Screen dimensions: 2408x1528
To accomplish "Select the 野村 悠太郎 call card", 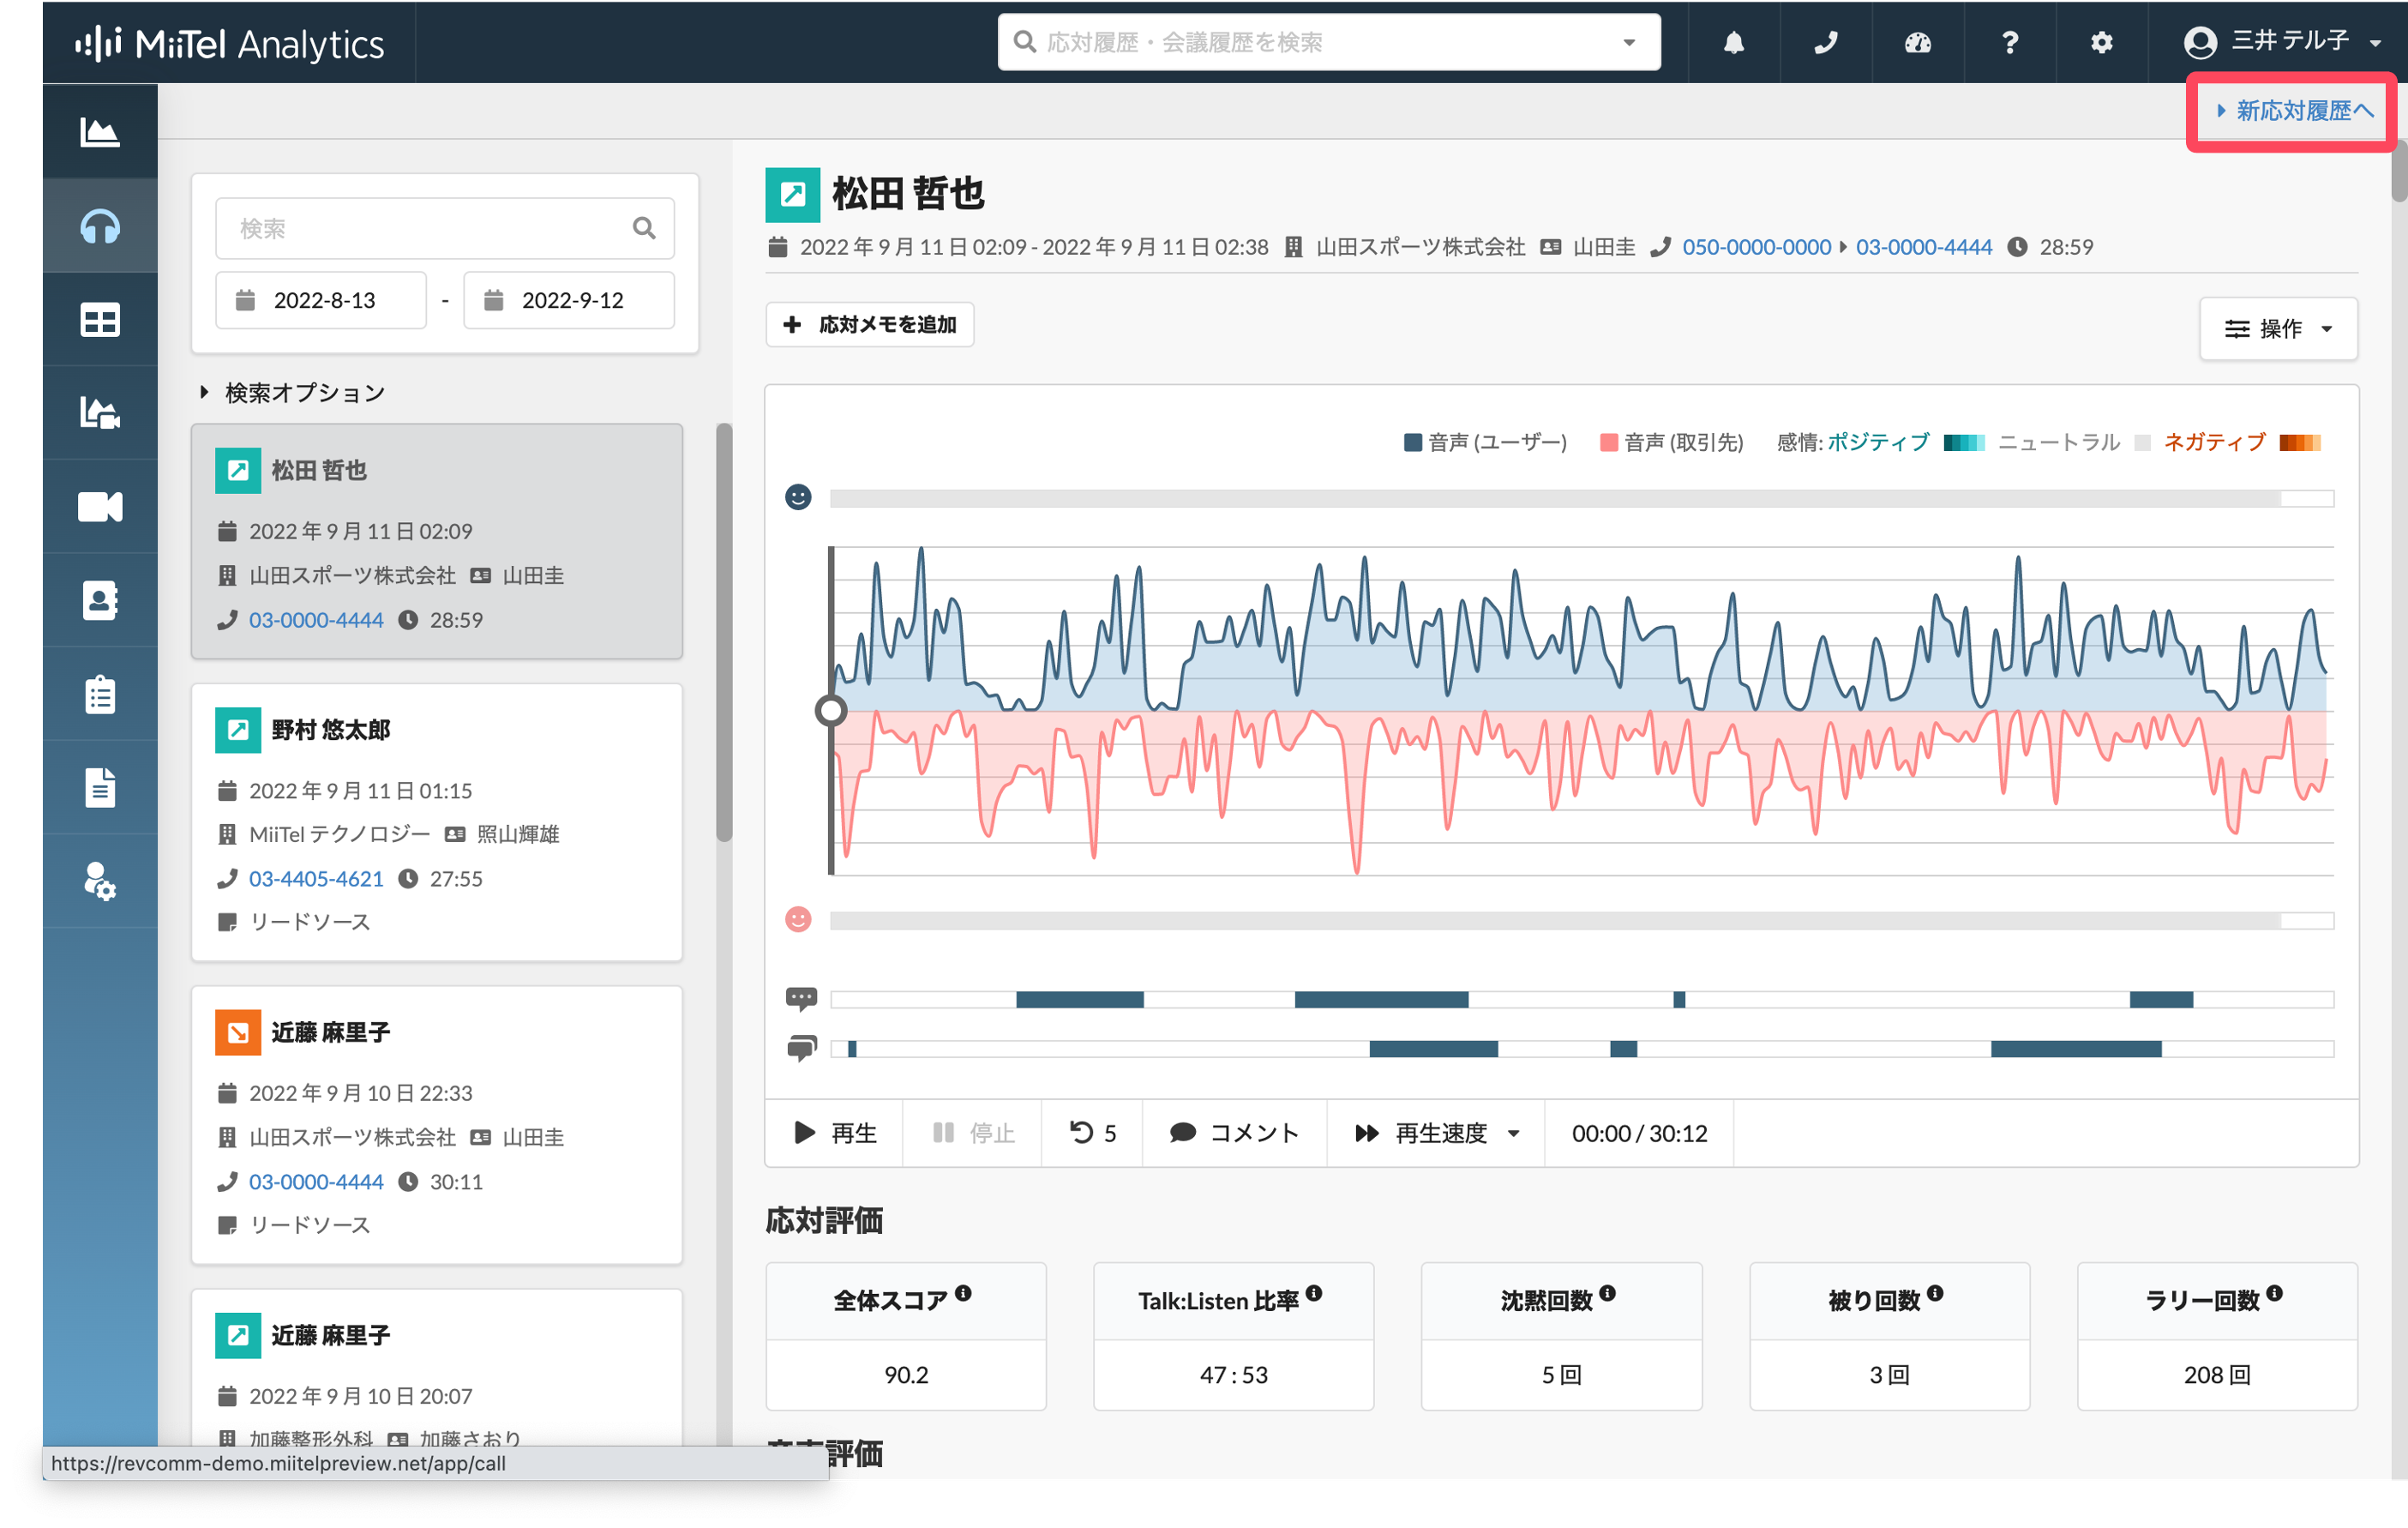I will pyautogui.click(x=437, y=822).
